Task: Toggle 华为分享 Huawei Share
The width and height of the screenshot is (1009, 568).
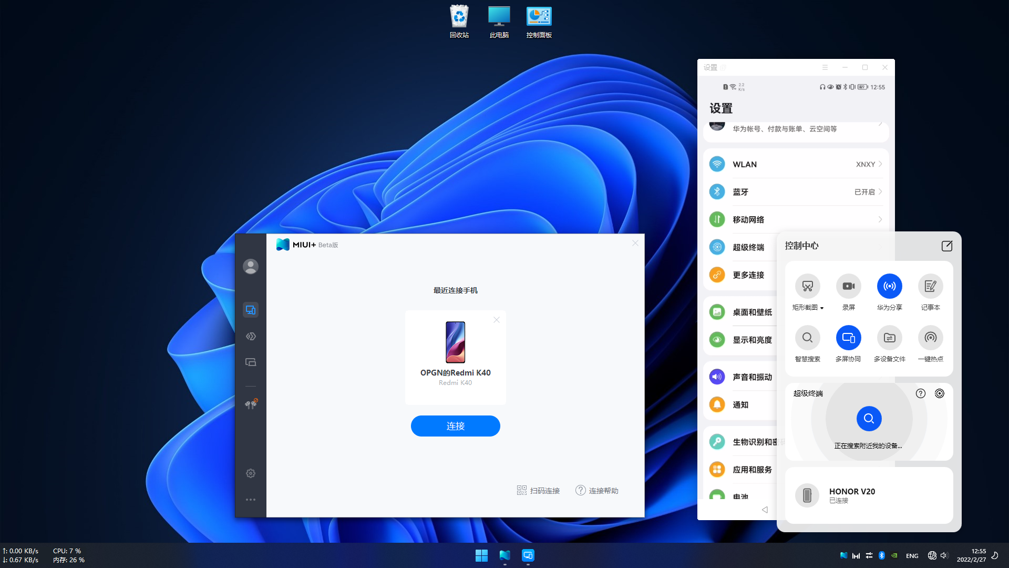Action: pos(890,286)
